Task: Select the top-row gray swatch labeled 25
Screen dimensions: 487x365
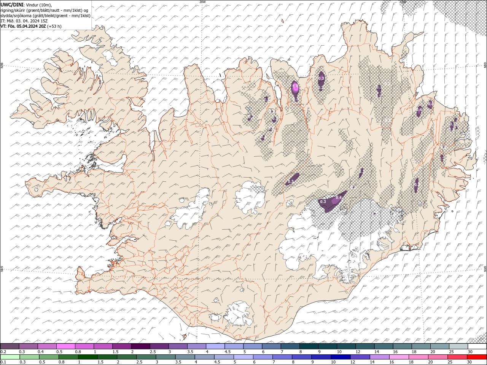Action: coord(458,346)
